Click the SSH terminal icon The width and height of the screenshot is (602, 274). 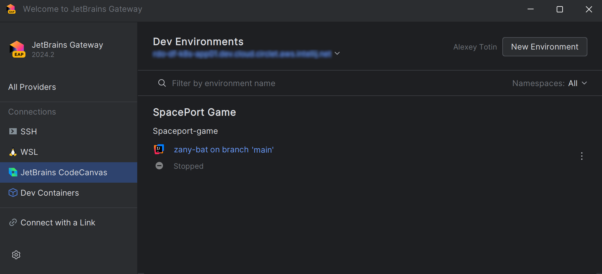(x=13, y=132)
